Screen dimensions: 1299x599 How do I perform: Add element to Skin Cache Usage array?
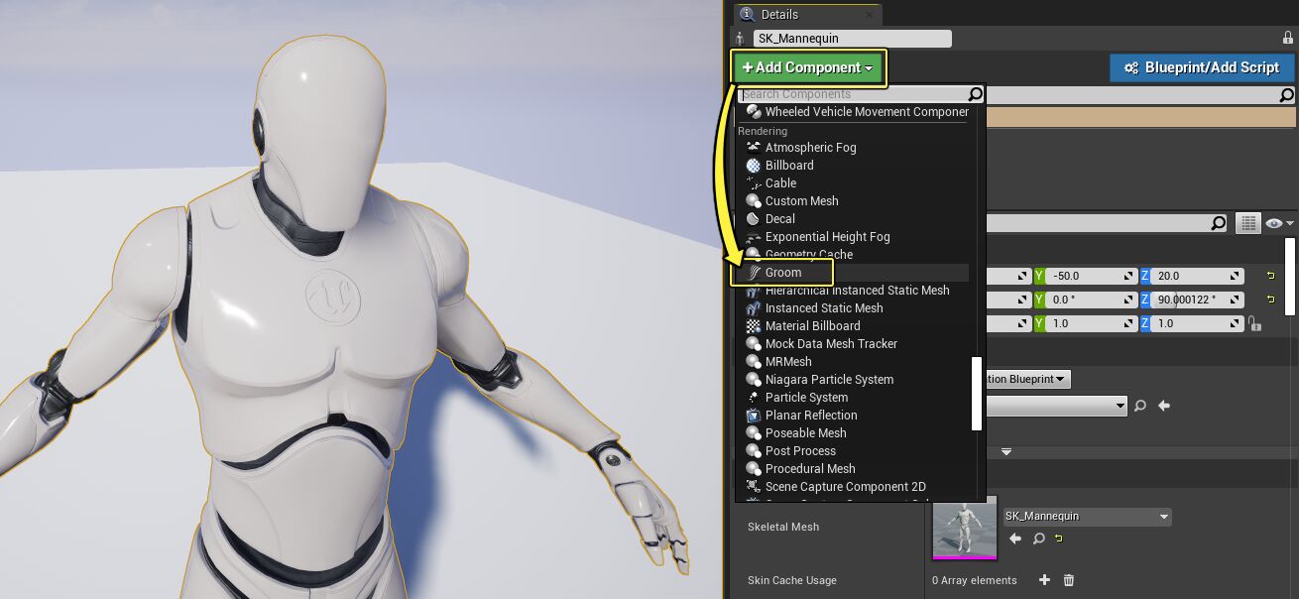(x=1044, y=580)
